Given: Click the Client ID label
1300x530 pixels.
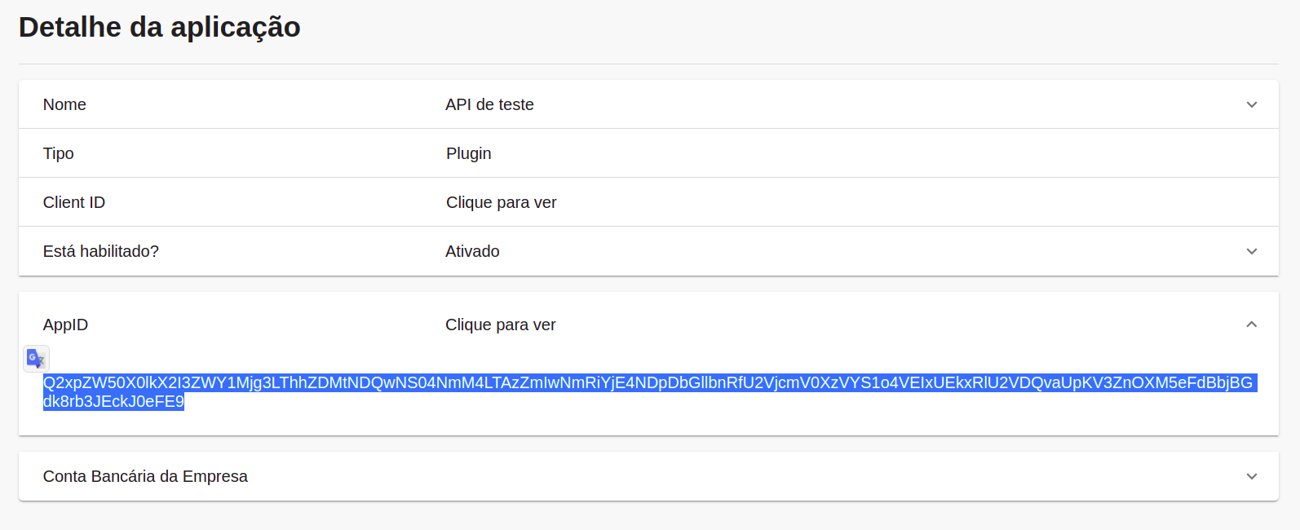Looking at the screenshot, I should point(74,202).
